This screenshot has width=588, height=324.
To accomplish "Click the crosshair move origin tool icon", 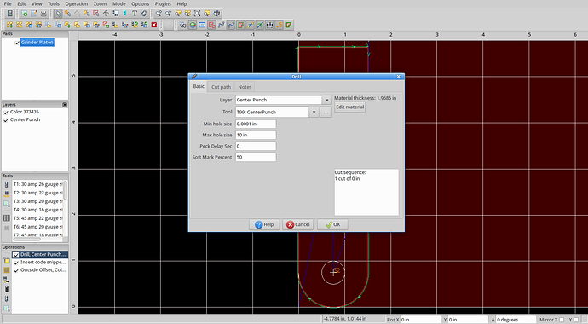I will point(106,14).
